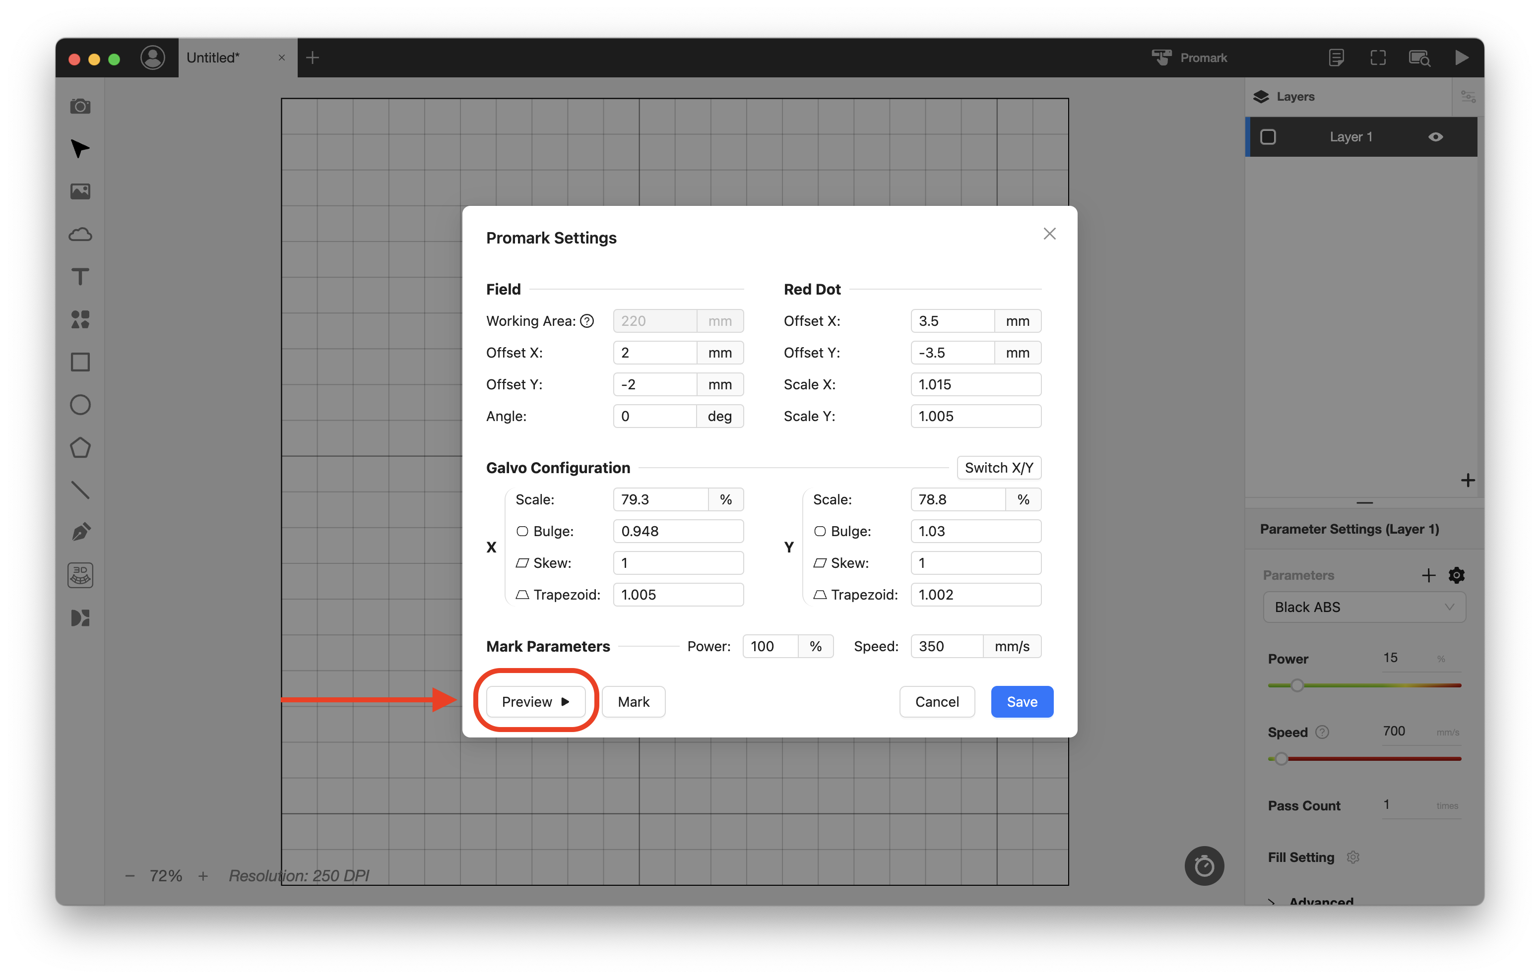This screenshot has height=979, width=1540.
Task: Select the Pen tool
Action: click(x=80, y=533)
